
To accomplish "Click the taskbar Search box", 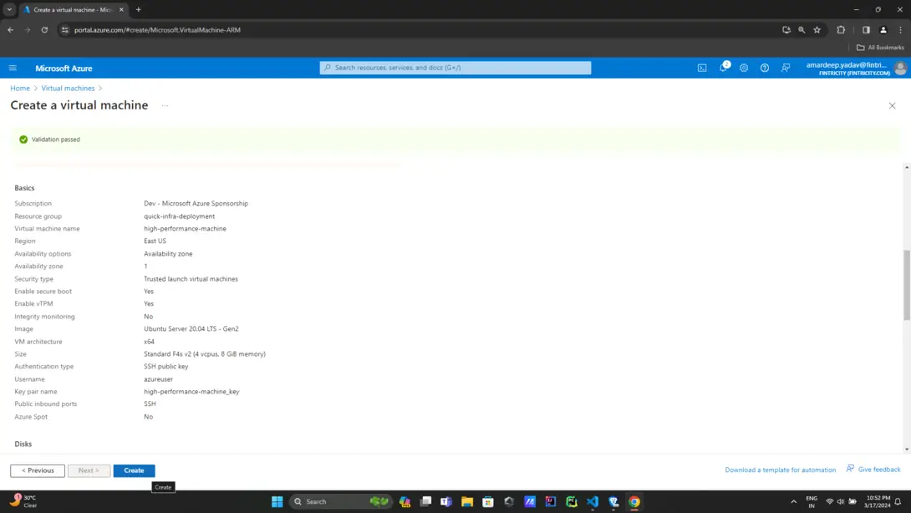I will (340, 501).
